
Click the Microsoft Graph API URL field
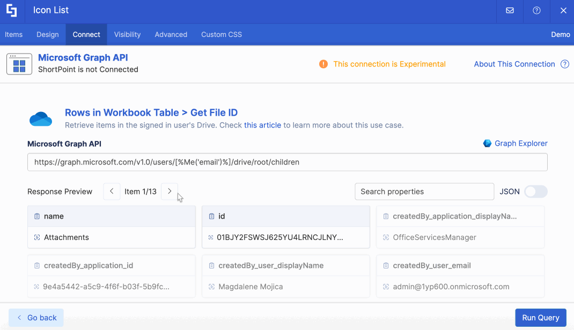(x=288, y=162)
